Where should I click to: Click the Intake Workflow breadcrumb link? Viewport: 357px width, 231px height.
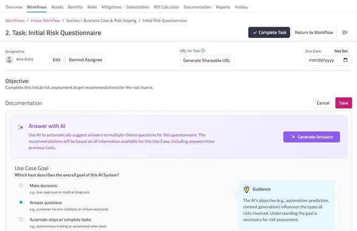coord(45,20)
